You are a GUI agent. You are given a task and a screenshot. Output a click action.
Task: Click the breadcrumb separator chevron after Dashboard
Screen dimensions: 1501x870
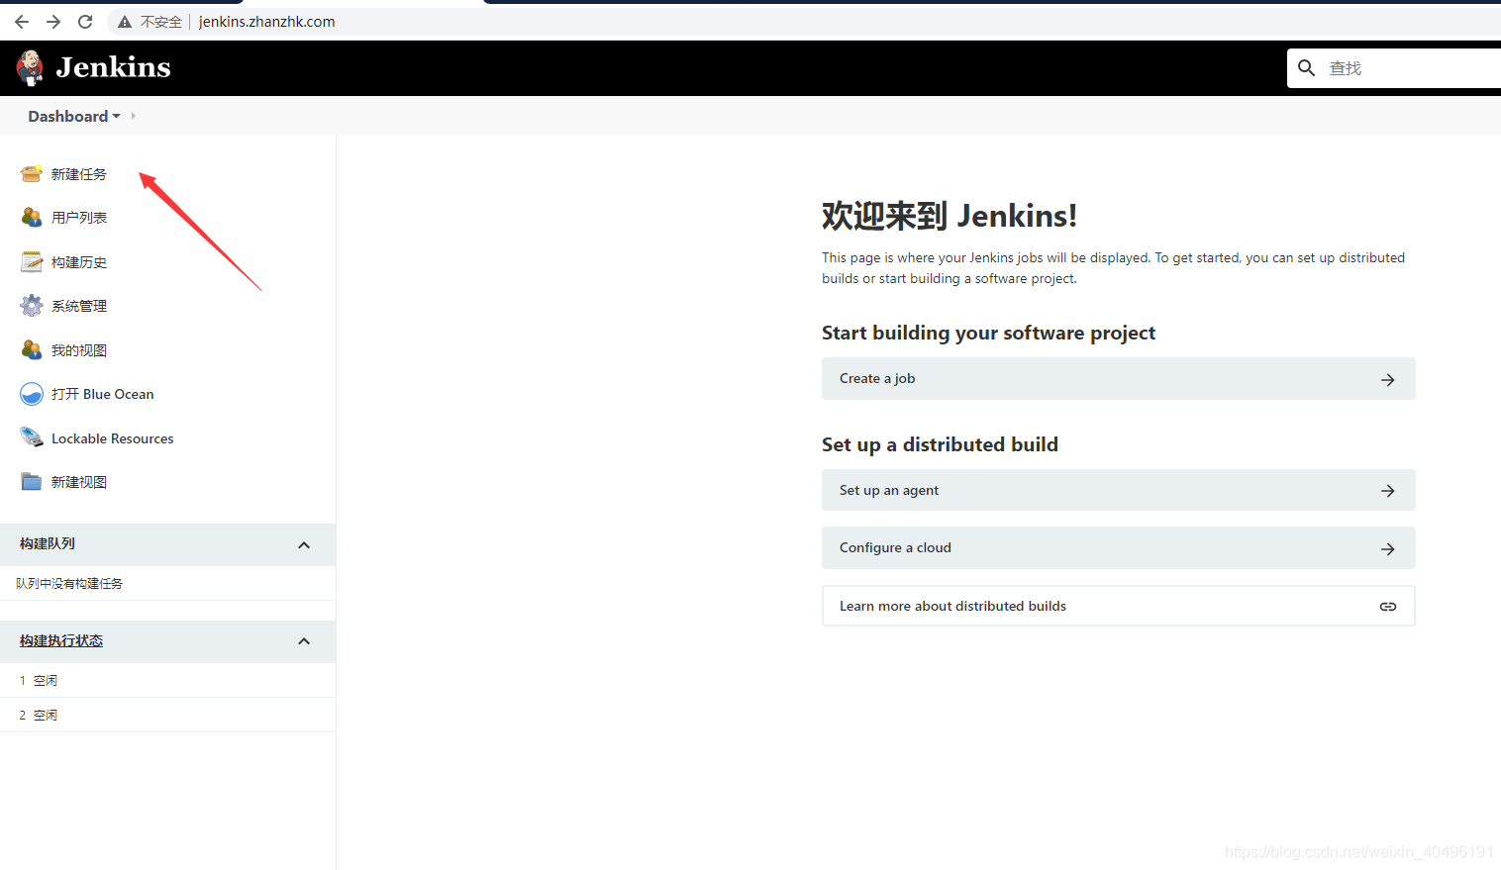coord(133,116)
